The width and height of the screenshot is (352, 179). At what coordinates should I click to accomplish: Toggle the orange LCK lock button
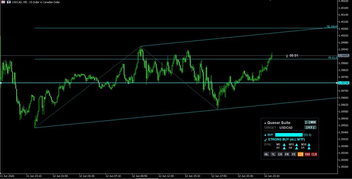(300, 154)
